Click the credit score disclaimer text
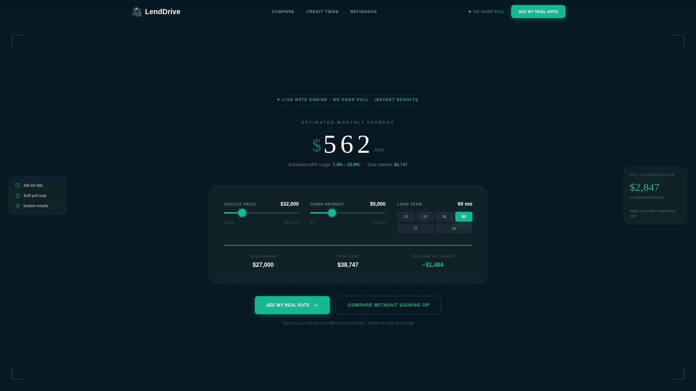Viewport: 696px width, 391px height. pyautogui.click(x=348, y=323)
